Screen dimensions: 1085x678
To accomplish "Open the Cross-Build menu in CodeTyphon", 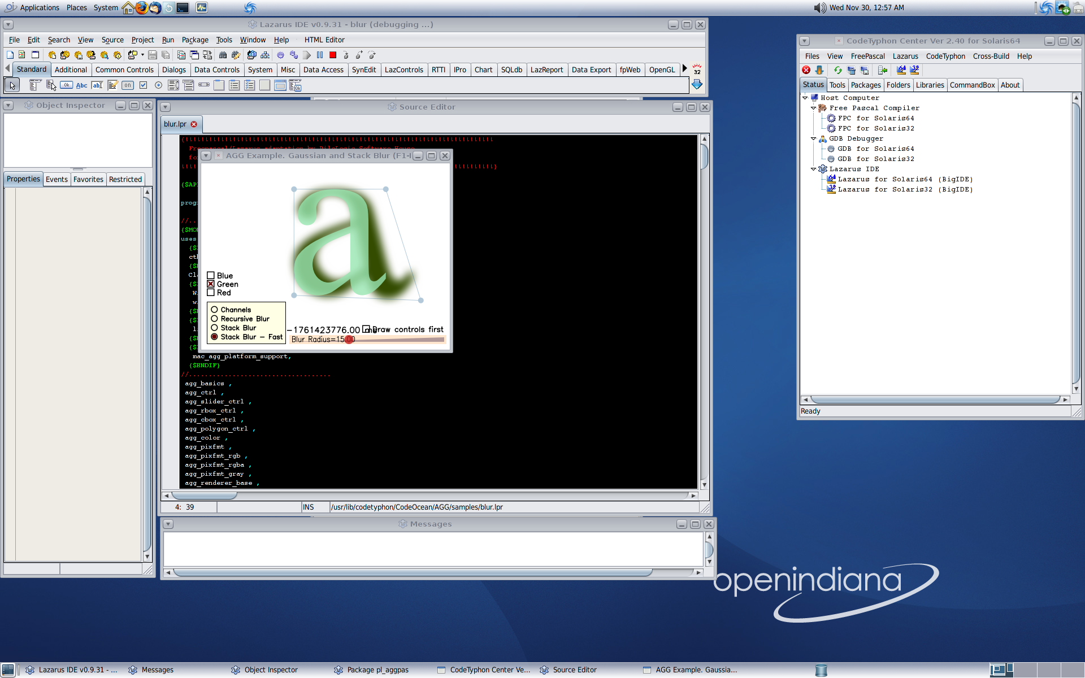I will pos(991,56).
